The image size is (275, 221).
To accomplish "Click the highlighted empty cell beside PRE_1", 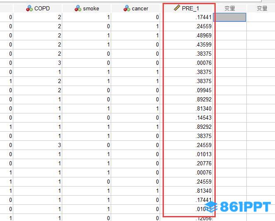I will [x=230, y=17].
